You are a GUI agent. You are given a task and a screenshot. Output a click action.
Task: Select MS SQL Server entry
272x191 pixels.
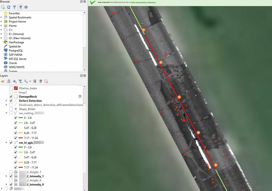point(18,59)
